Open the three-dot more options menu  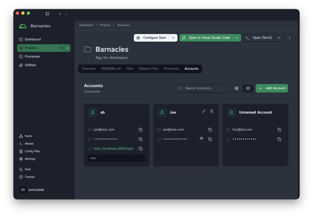(290, 38)
